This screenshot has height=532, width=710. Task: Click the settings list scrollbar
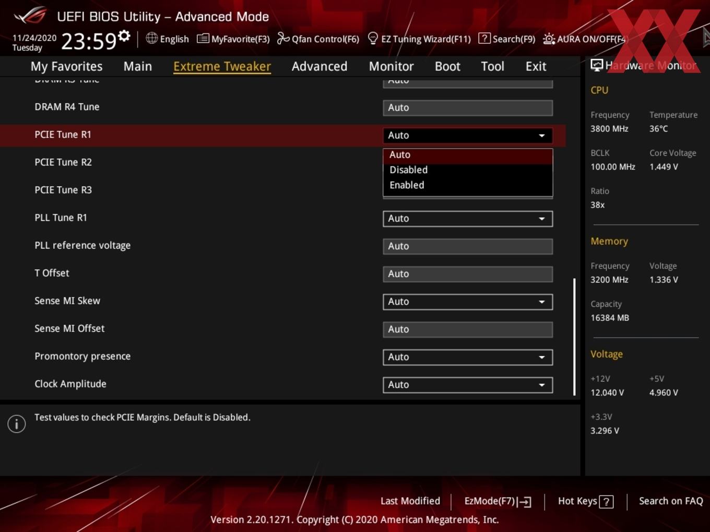coord(574,337)
